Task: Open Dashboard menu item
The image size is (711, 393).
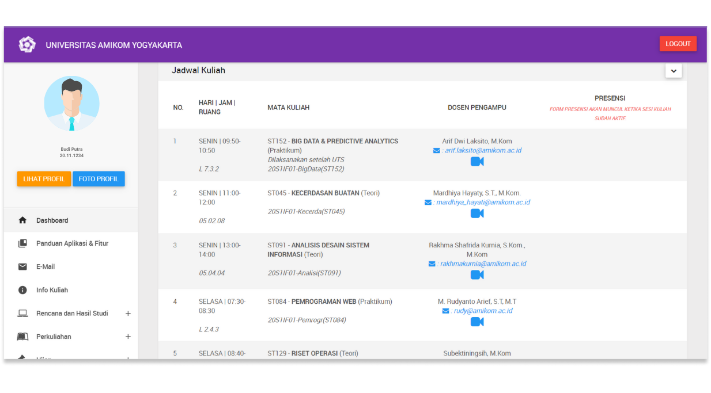Action: pos(71,220)
